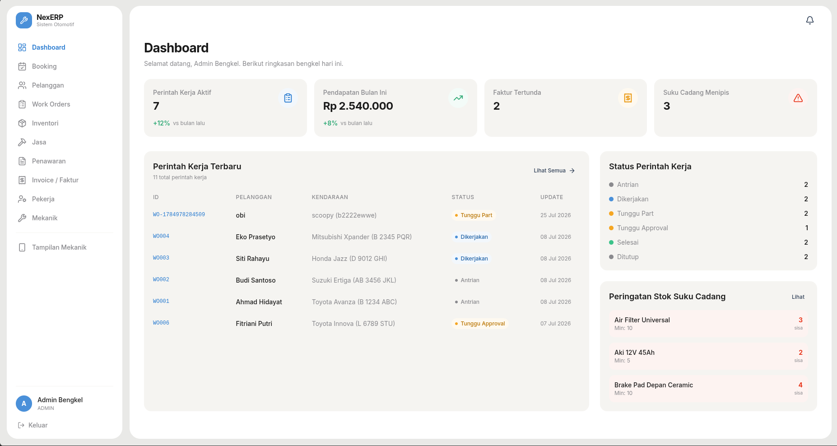Screen dimensions: 837x446
Task: Open work order WO-1784978284509
Action: [x=179, y=214]
